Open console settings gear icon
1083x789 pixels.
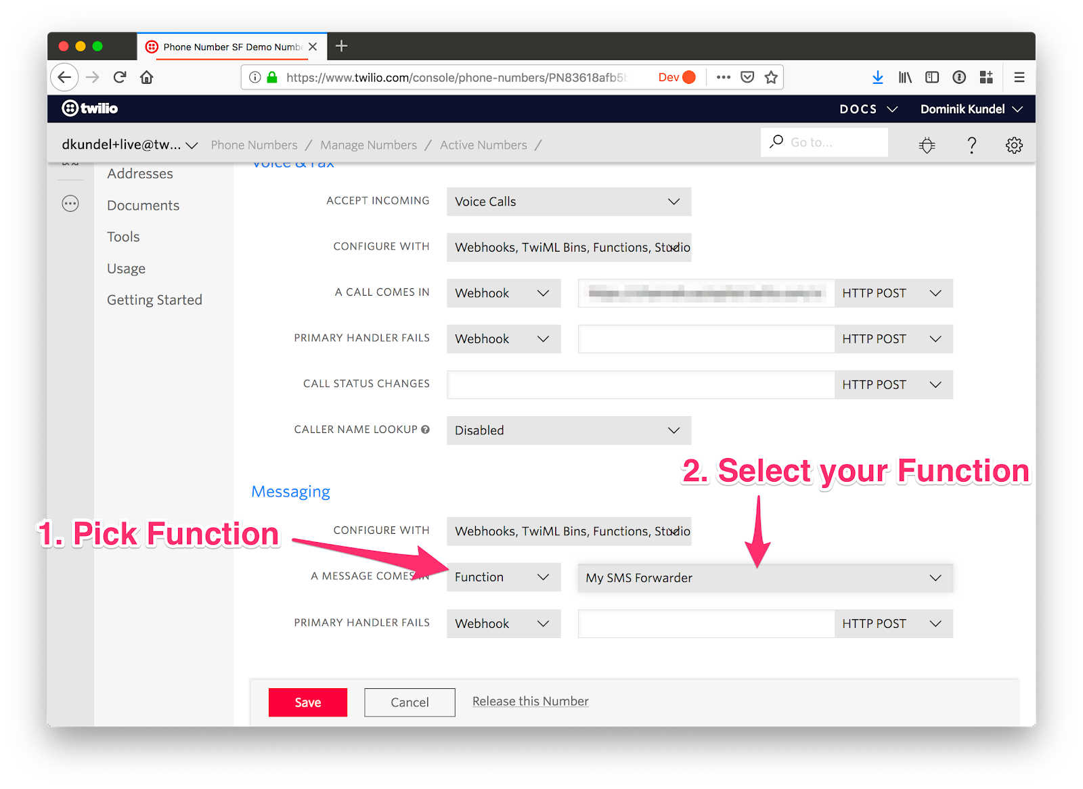click(1014, 145)
